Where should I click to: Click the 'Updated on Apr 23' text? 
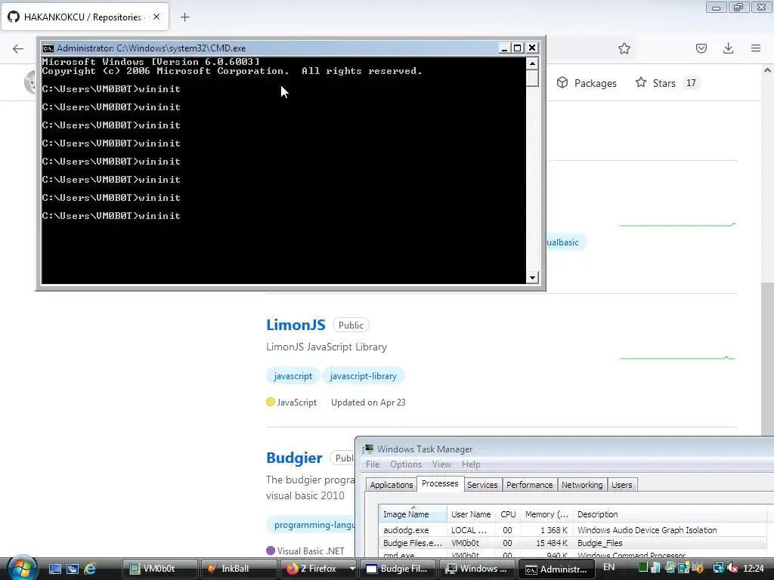tap(368, 403)
